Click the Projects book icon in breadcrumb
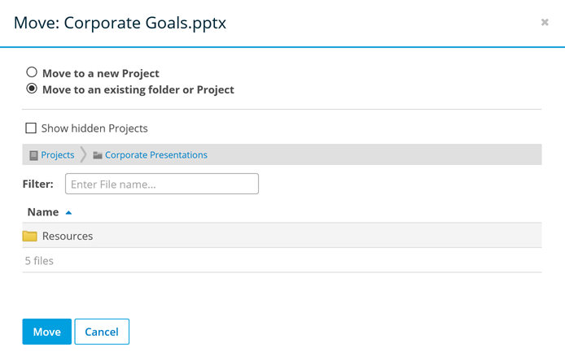The width and height of the screenshot is (565, 356). tap(33, 155)
